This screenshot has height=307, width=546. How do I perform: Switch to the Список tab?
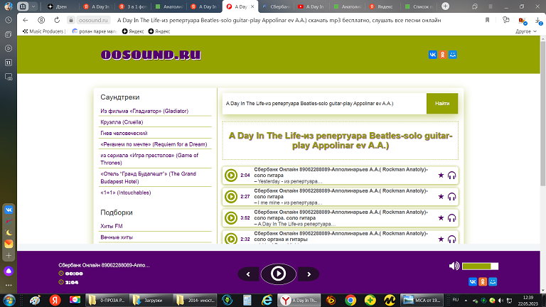click(x=419, y=6)
